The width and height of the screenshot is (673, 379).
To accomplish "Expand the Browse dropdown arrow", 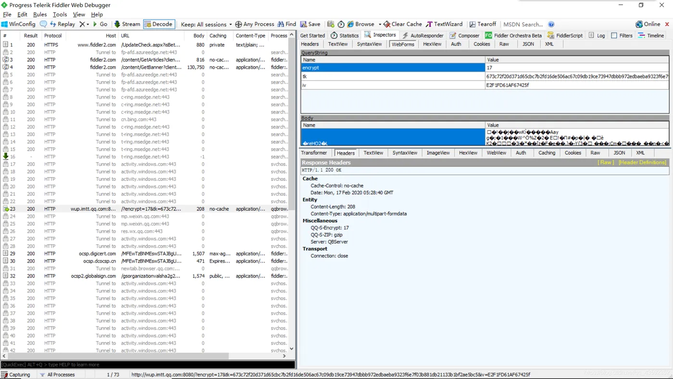I will pos(380,24).
